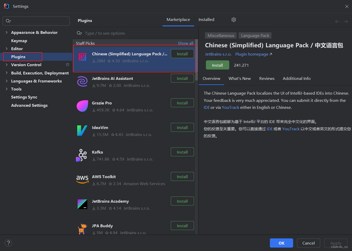Click the Language Pack tag

tap(255, 35)
